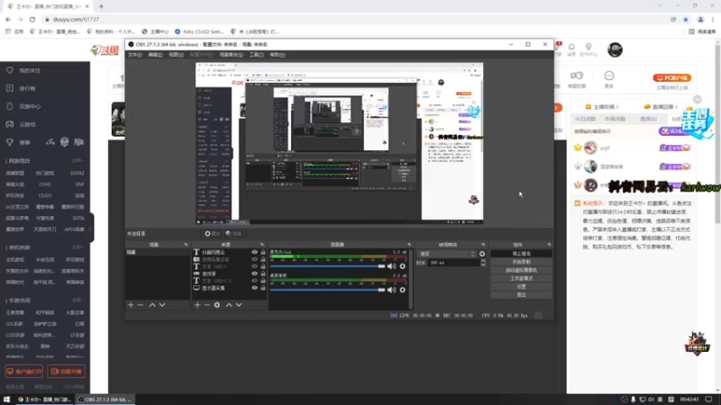The width and height of the screenshot is (721, 405).
Task: Expand the 直播回看 chevron link
Action: (x=662, y=107)
